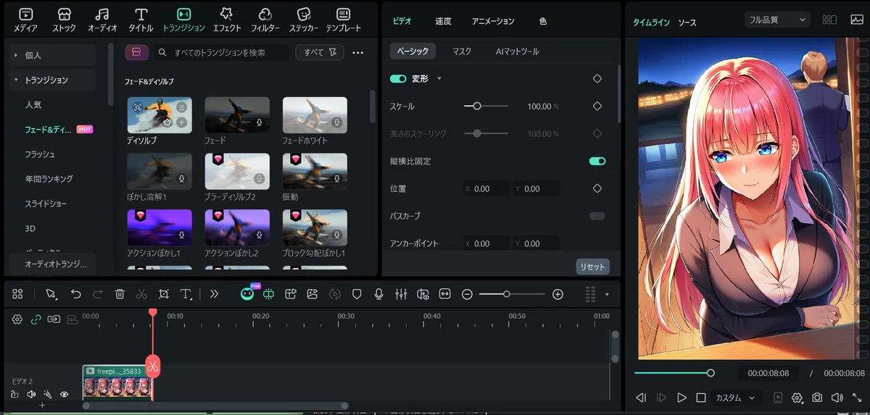
Task: Click the marker shield icon
Action: tap(357, 294)
